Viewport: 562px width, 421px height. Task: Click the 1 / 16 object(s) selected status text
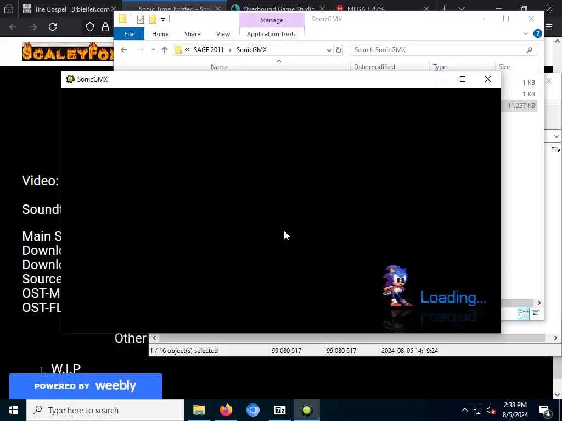click(x=183, y=350)
